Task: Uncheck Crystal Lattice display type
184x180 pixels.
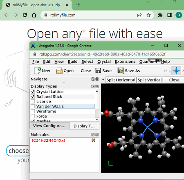Action: (x=33, y=92)
